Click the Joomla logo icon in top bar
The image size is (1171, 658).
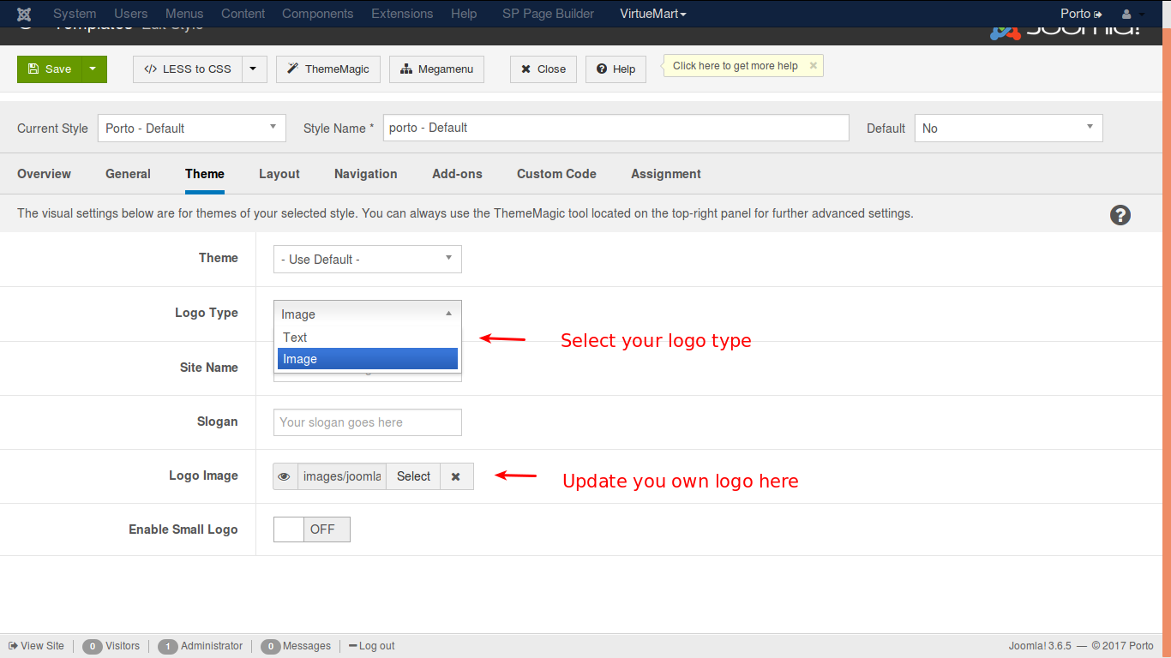point(24,14)
